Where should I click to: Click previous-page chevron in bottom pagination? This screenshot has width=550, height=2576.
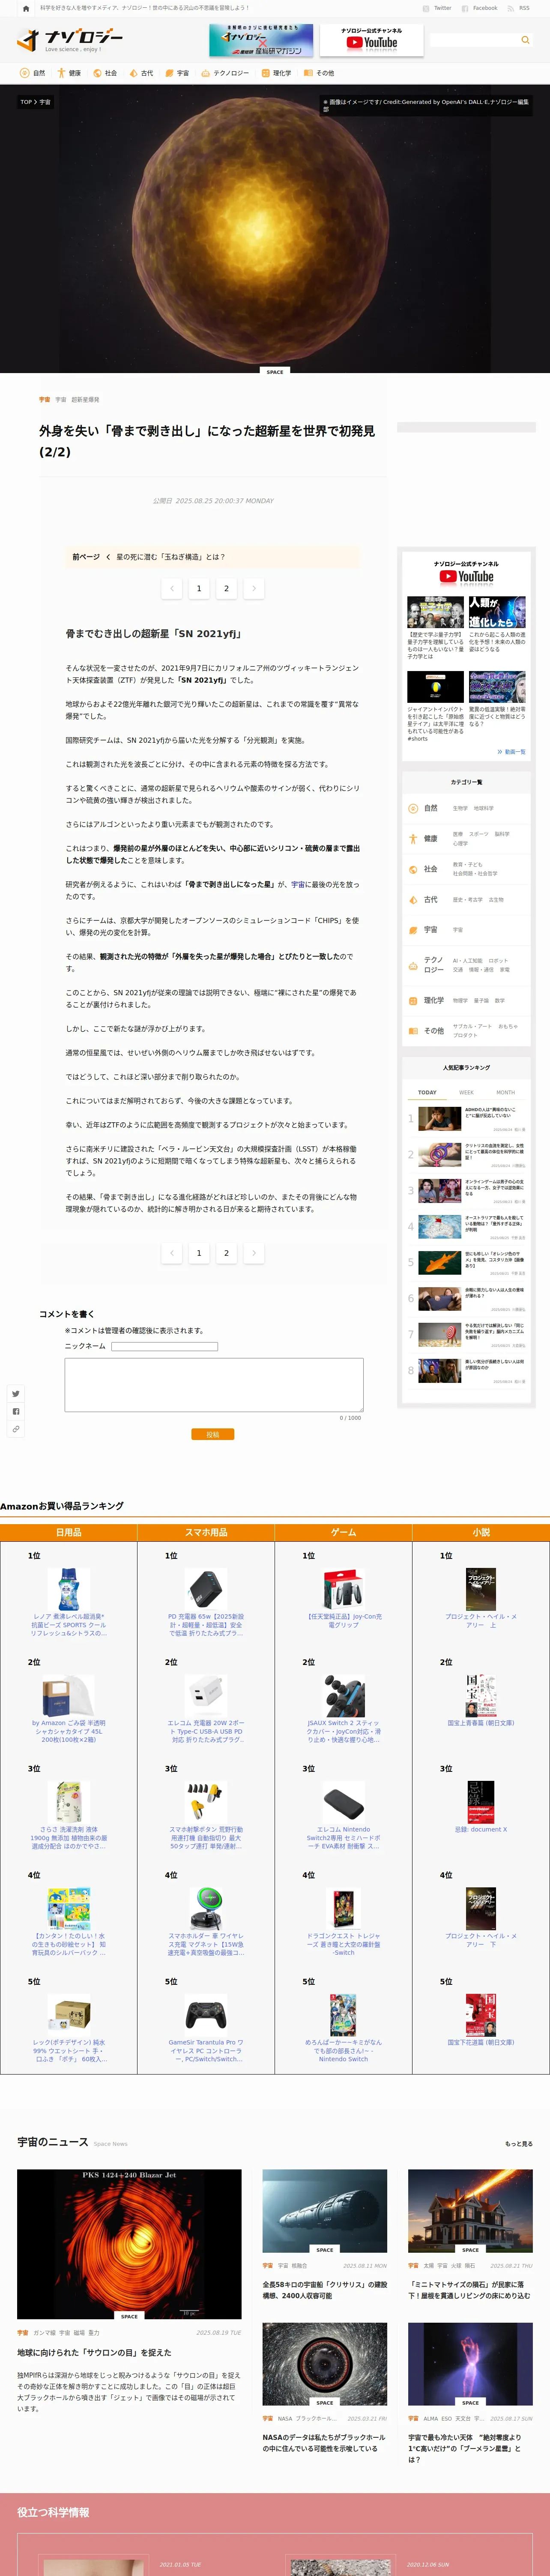(x=172, y=1252)
